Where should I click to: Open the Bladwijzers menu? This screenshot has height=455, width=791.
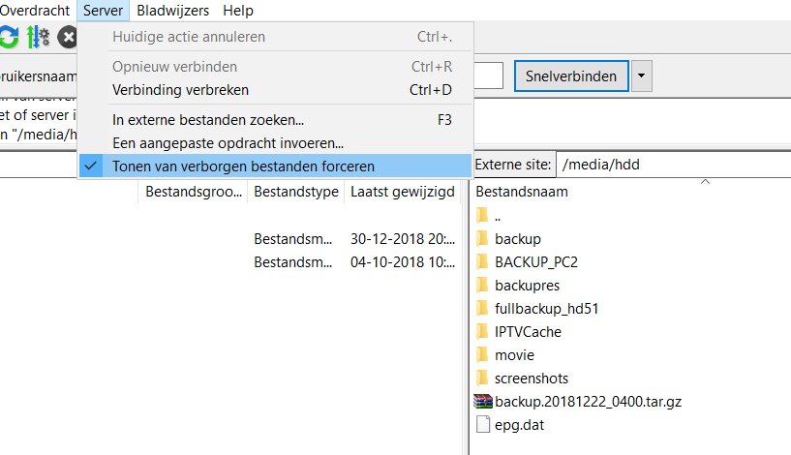173,11
